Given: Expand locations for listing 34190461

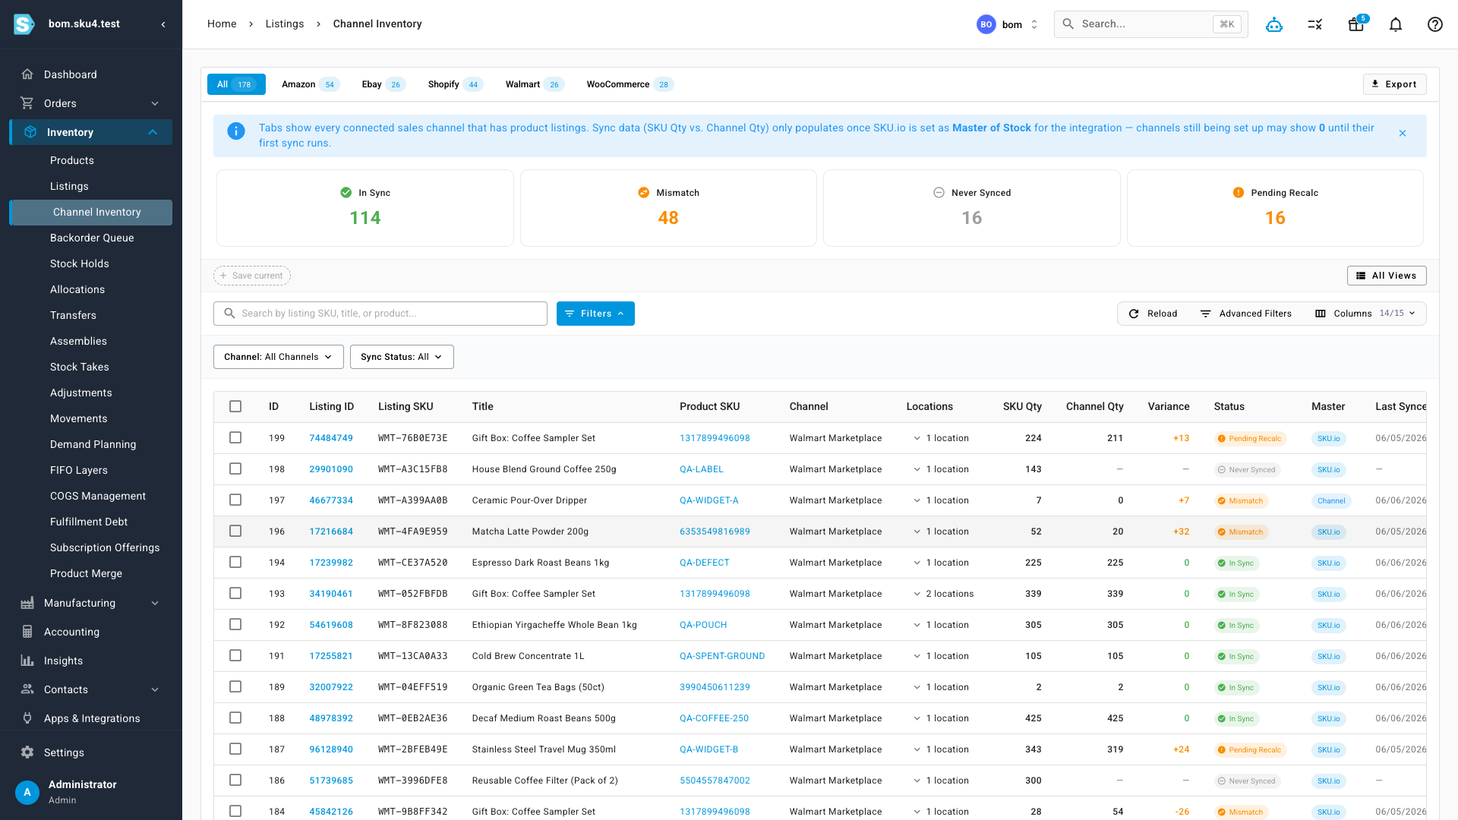Looking at the screenshot, I should (917, 594).
